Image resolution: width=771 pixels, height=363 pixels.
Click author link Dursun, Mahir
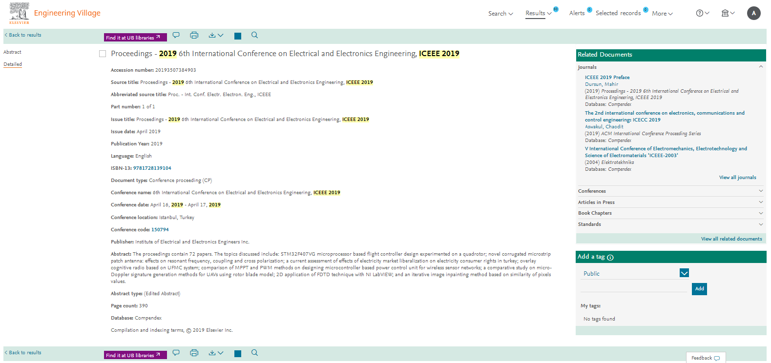click(602, 84)
